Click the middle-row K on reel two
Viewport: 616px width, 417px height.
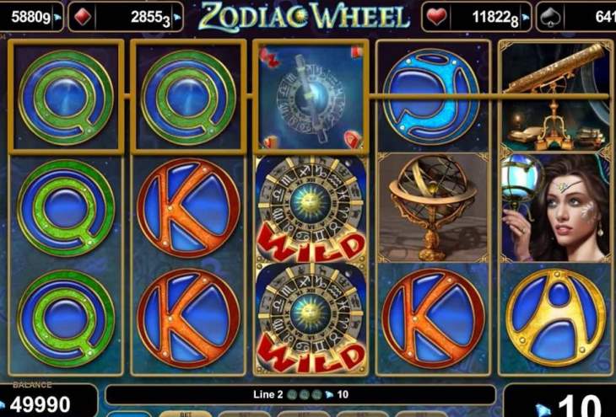[x=188, y=207]
